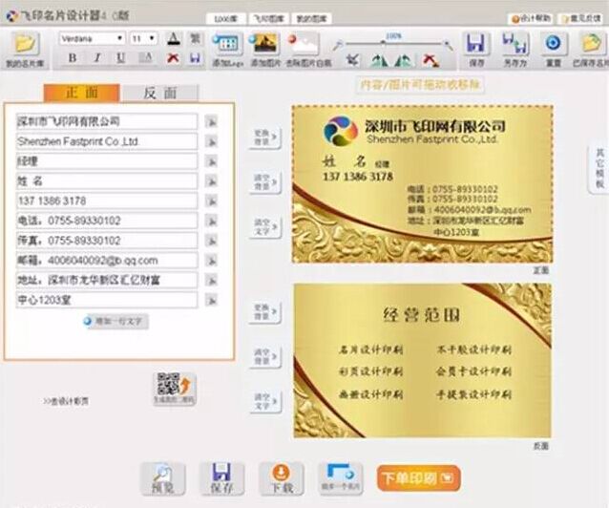The width and height of the screenshot is (609, 508).
Task: Click the front card preview thumbnail
Action: [423, 184]
